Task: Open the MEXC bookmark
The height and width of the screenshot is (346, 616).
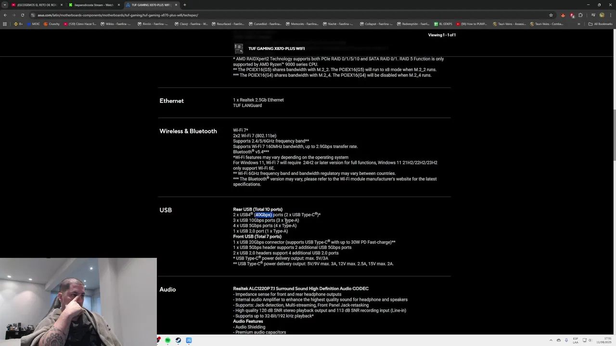Action: point(34,24)
